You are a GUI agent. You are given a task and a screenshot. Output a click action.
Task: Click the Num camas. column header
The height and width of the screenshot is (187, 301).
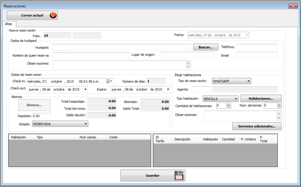(93, 137)
